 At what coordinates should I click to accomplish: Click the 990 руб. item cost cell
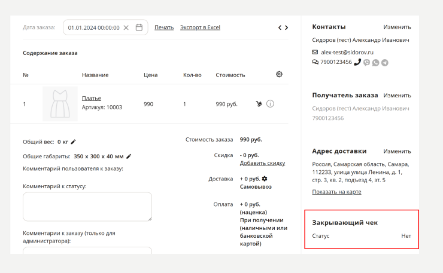point(226,104)
